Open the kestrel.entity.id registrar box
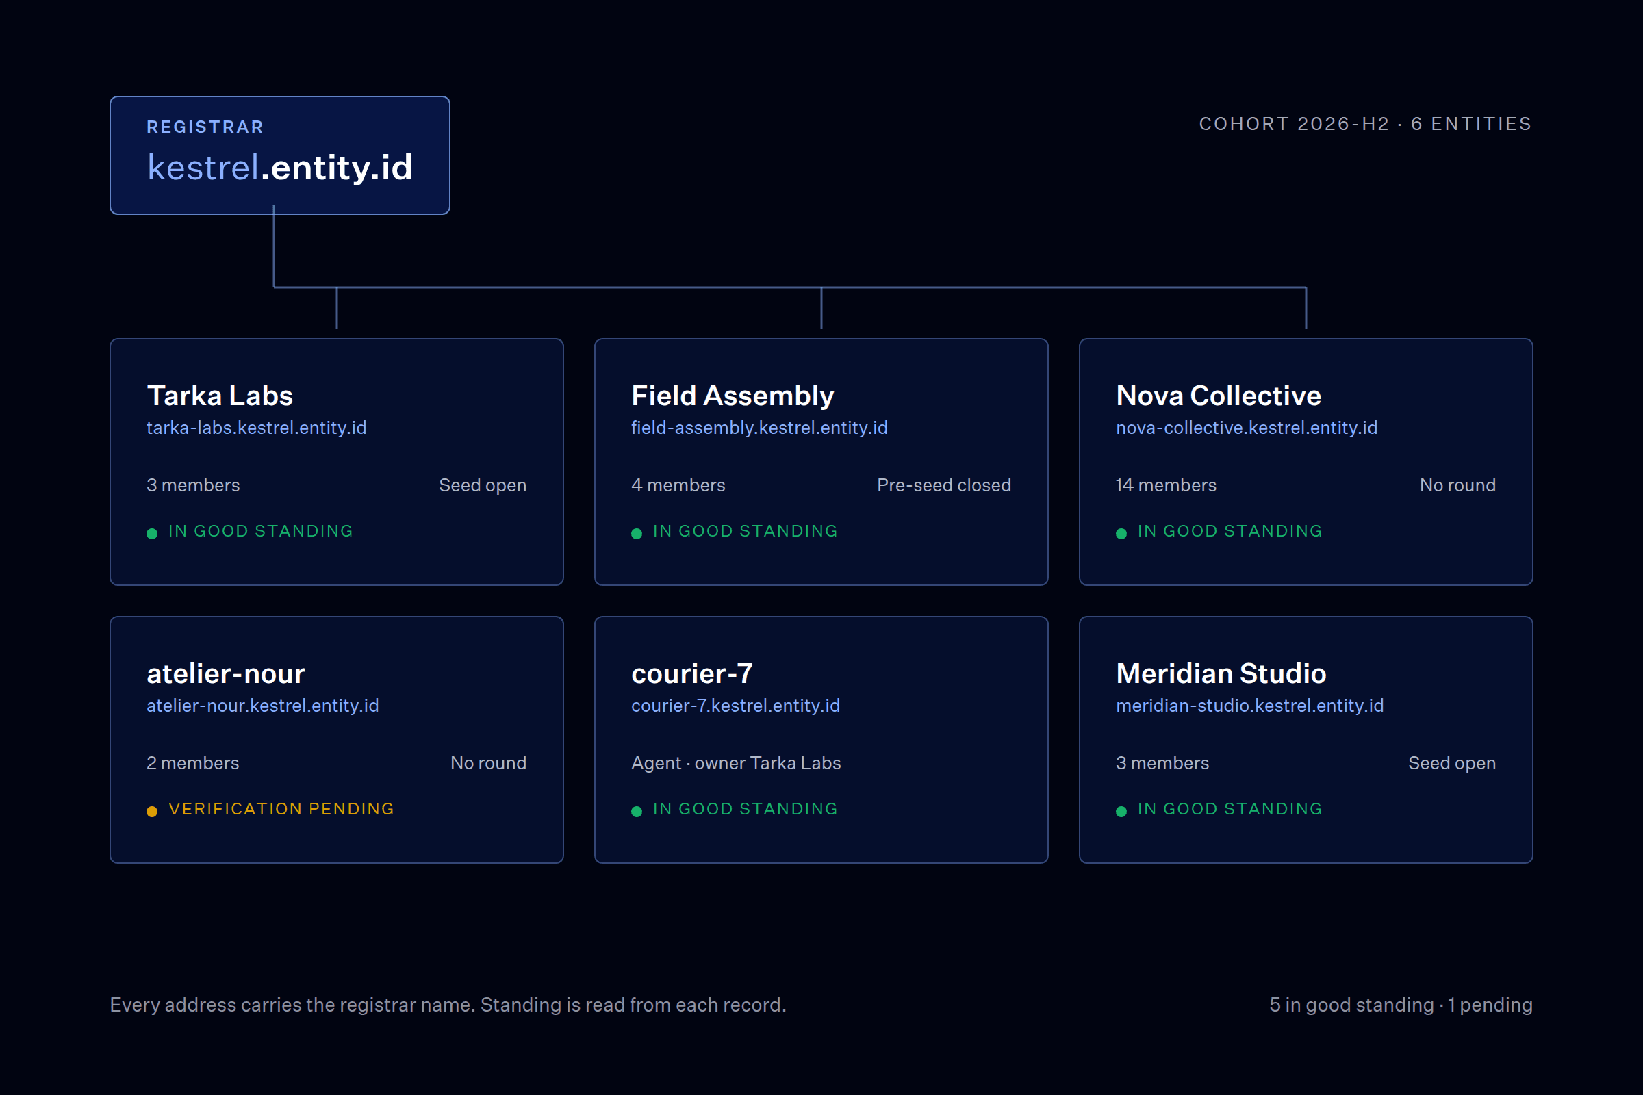The image size is (1643, 1095). point(279,155)
